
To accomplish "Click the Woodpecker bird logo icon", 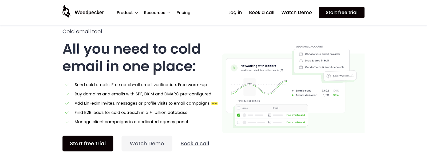I will point(66,12).
